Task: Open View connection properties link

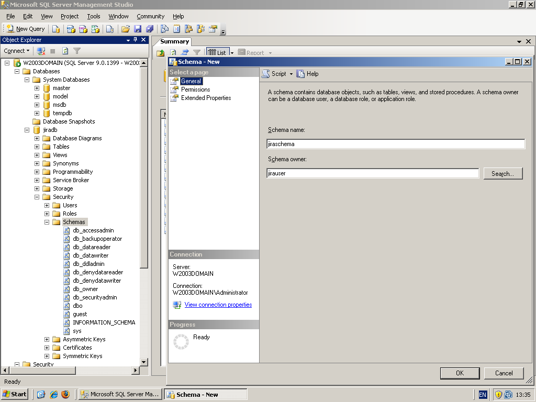Action: pyautogui.click(x=218, y=305)
